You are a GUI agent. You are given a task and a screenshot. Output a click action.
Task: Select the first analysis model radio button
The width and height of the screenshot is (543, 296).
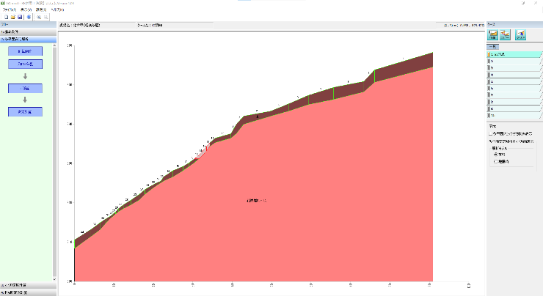[x=496, y=155]
